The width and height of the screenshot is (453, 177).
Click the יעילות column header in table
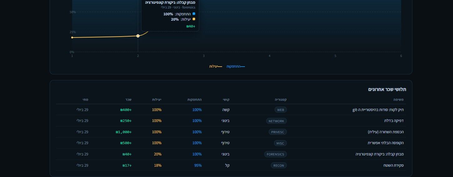pos(157,99)
